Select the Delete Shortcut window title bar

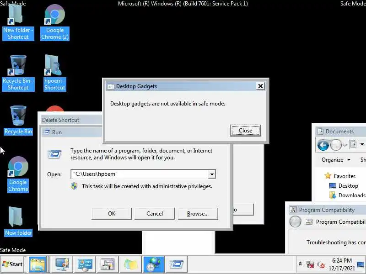[71, 120]
